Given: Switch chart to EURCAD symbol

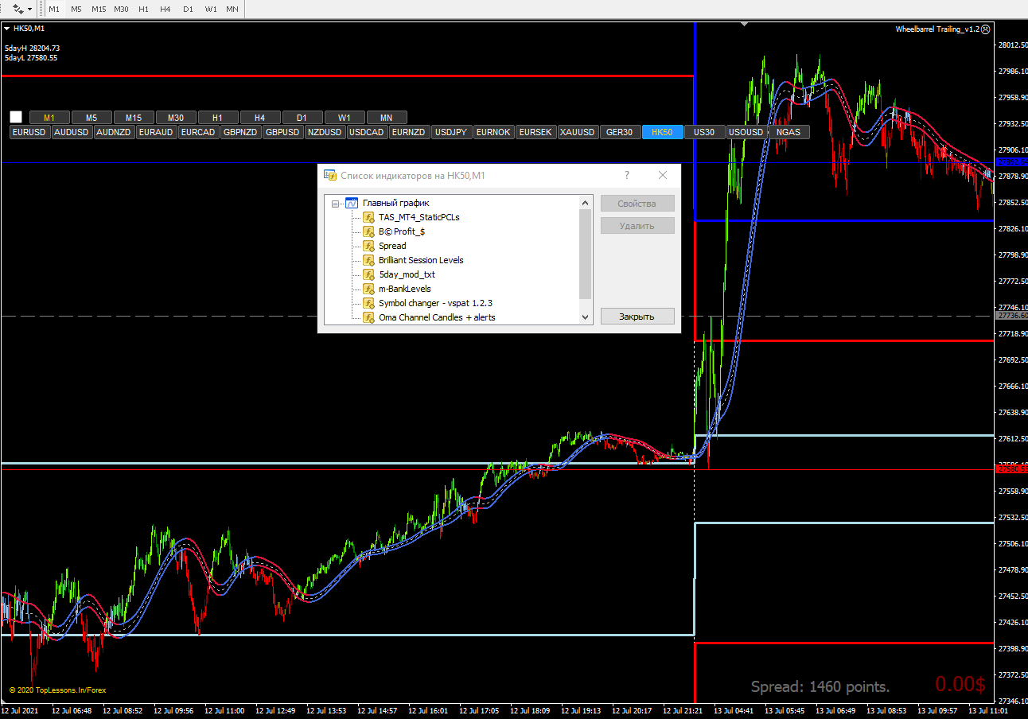Looking at the screenshot, I should point(199,132).
